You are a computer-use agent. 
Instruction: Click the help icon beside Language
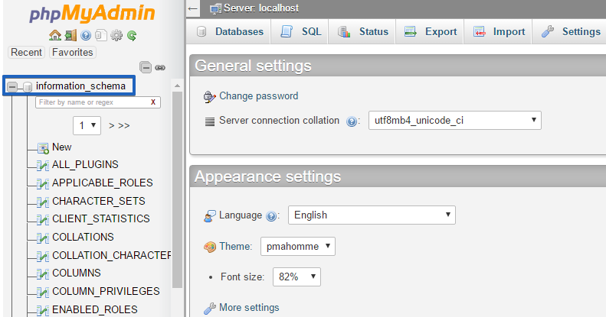pos(271,216)
